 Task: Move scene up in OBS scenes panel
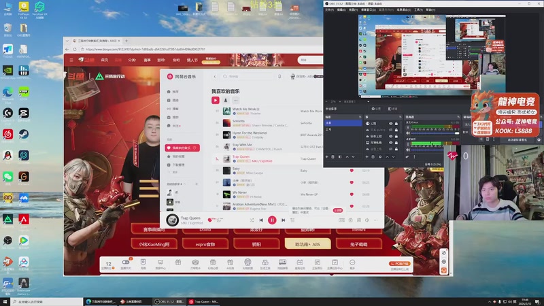pyautogui.click(x=347, y=157)
